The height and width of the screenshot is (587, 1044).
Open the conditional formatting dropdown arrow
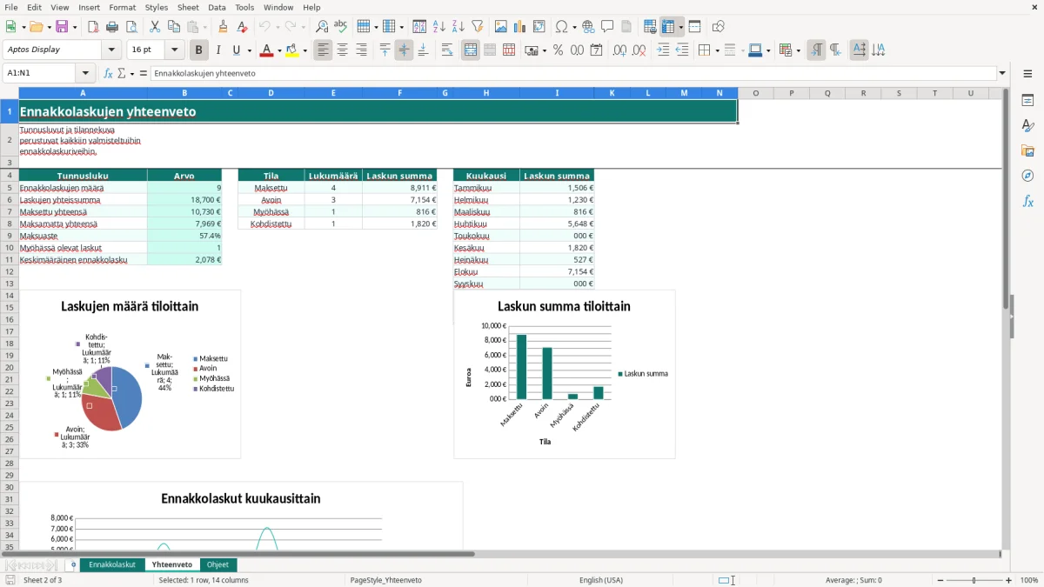pos(798,50)
